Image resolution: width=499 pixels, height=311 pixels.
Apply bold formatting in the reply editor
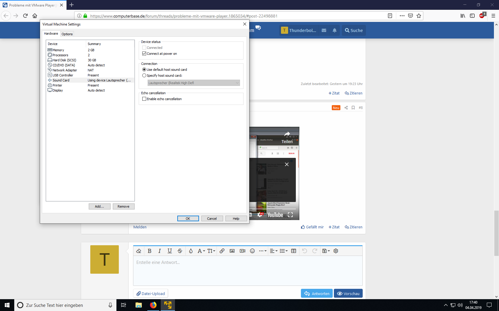pos(149,251)
